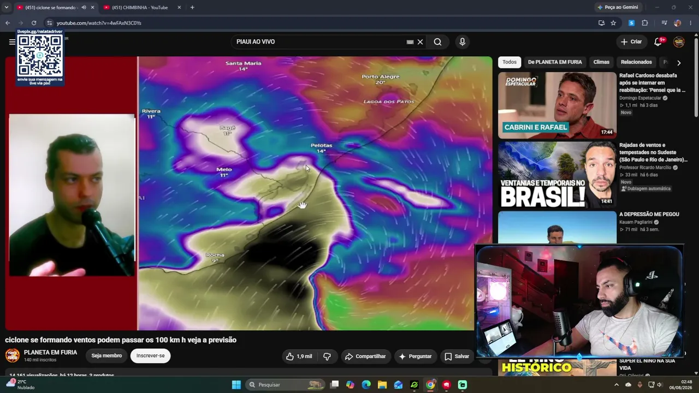The width and height of the screenshot is (699, 393).
Task: Open File Explorer from the taskbar
Action: (x=382, y=385)
